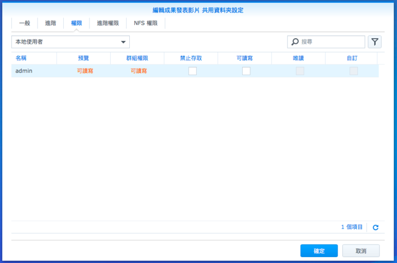Click the refresh icon at bottom right
The height and width of the screenshot is (263, 397).
coord(375,228)
